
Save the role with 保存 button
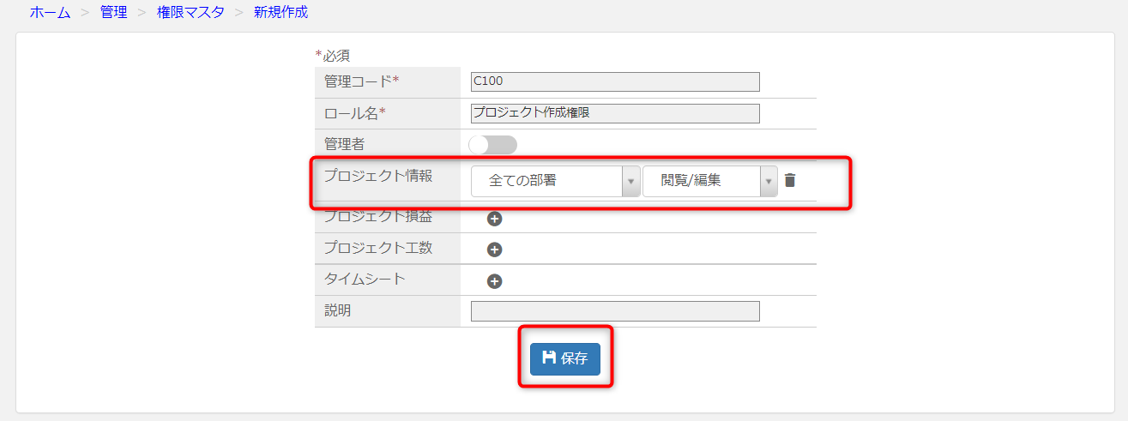click(x=565, y=358)
